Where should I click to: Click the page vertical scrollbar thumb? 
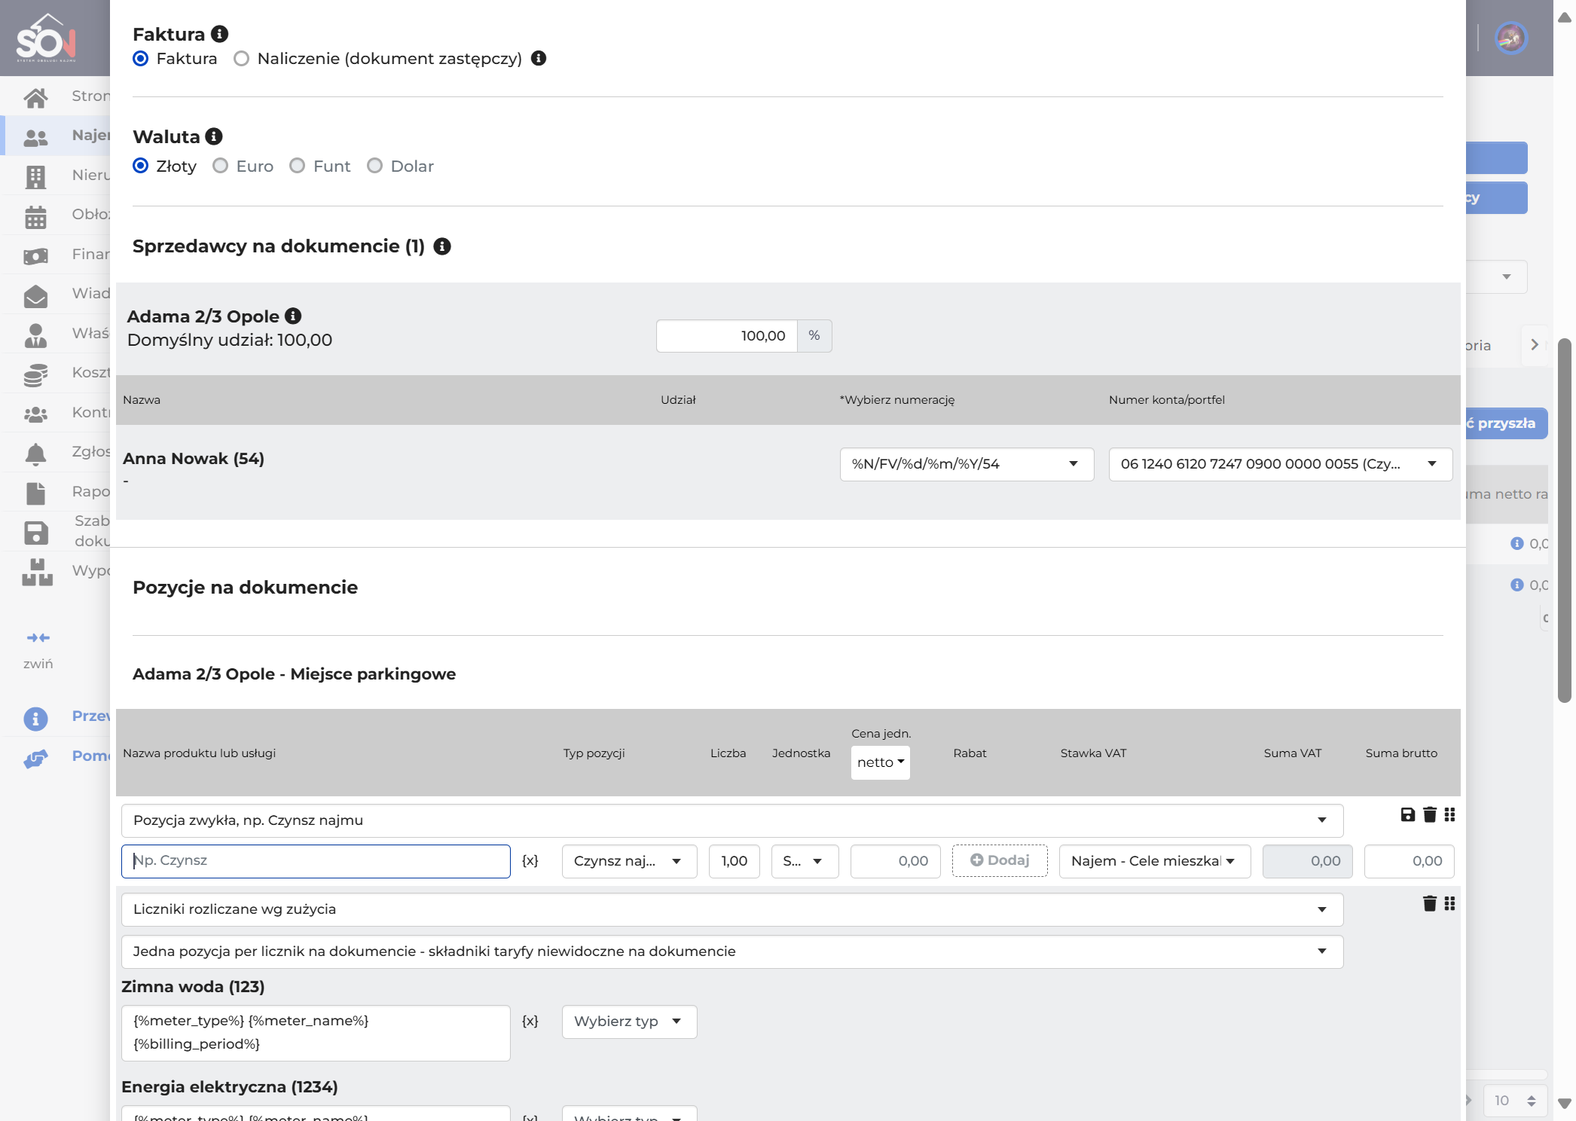(1565, 520)
